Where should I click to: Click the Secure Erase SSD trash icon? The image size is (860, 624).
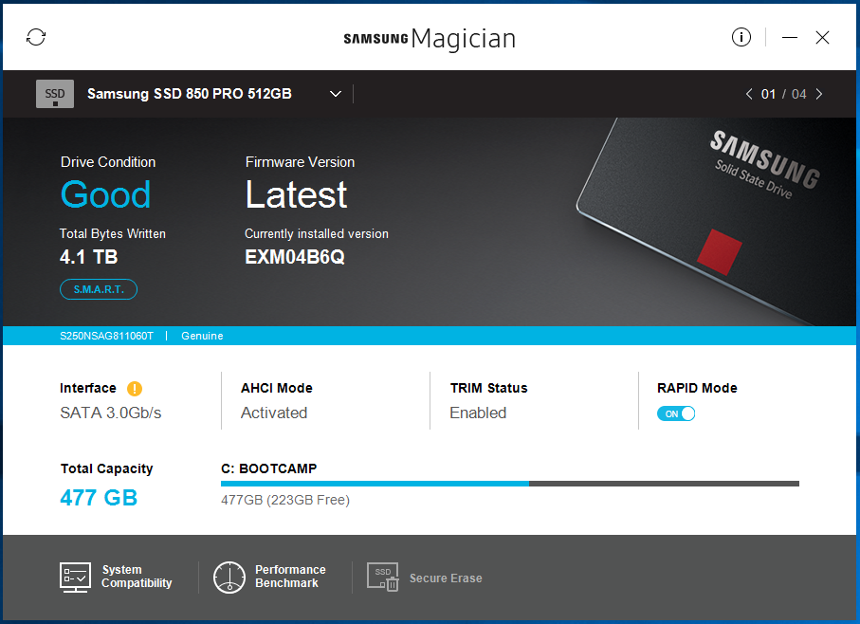pos(382,577)
